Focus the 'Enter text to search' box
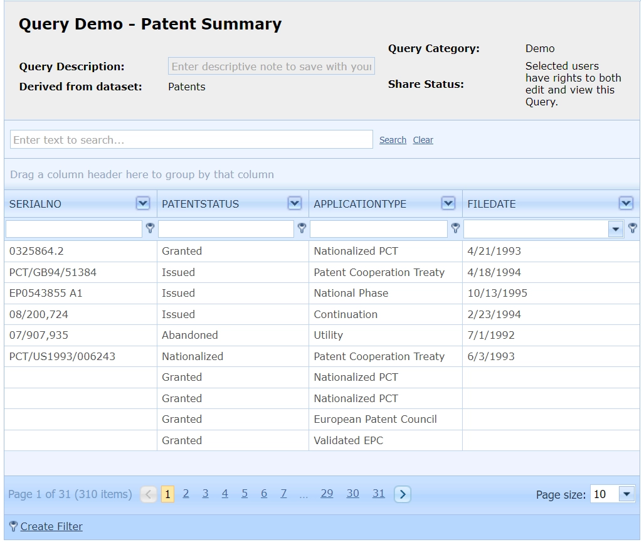 tap(191, 140)
